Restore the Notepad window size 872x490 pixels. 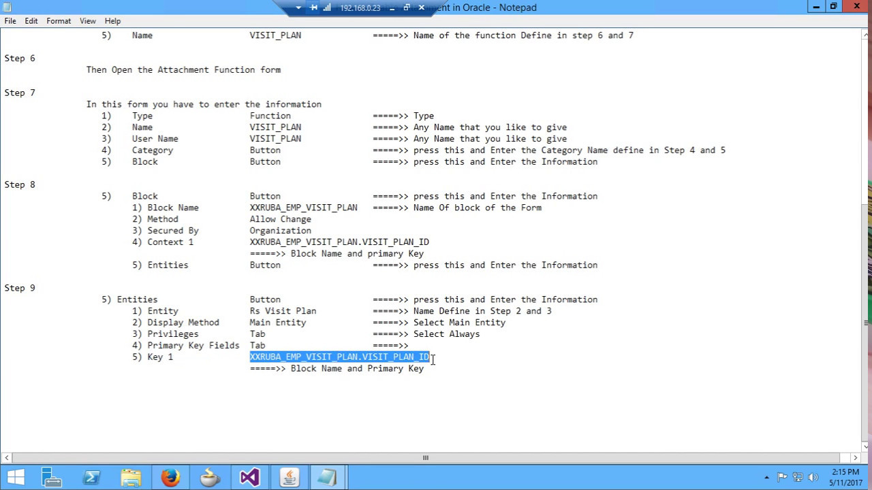833,7
